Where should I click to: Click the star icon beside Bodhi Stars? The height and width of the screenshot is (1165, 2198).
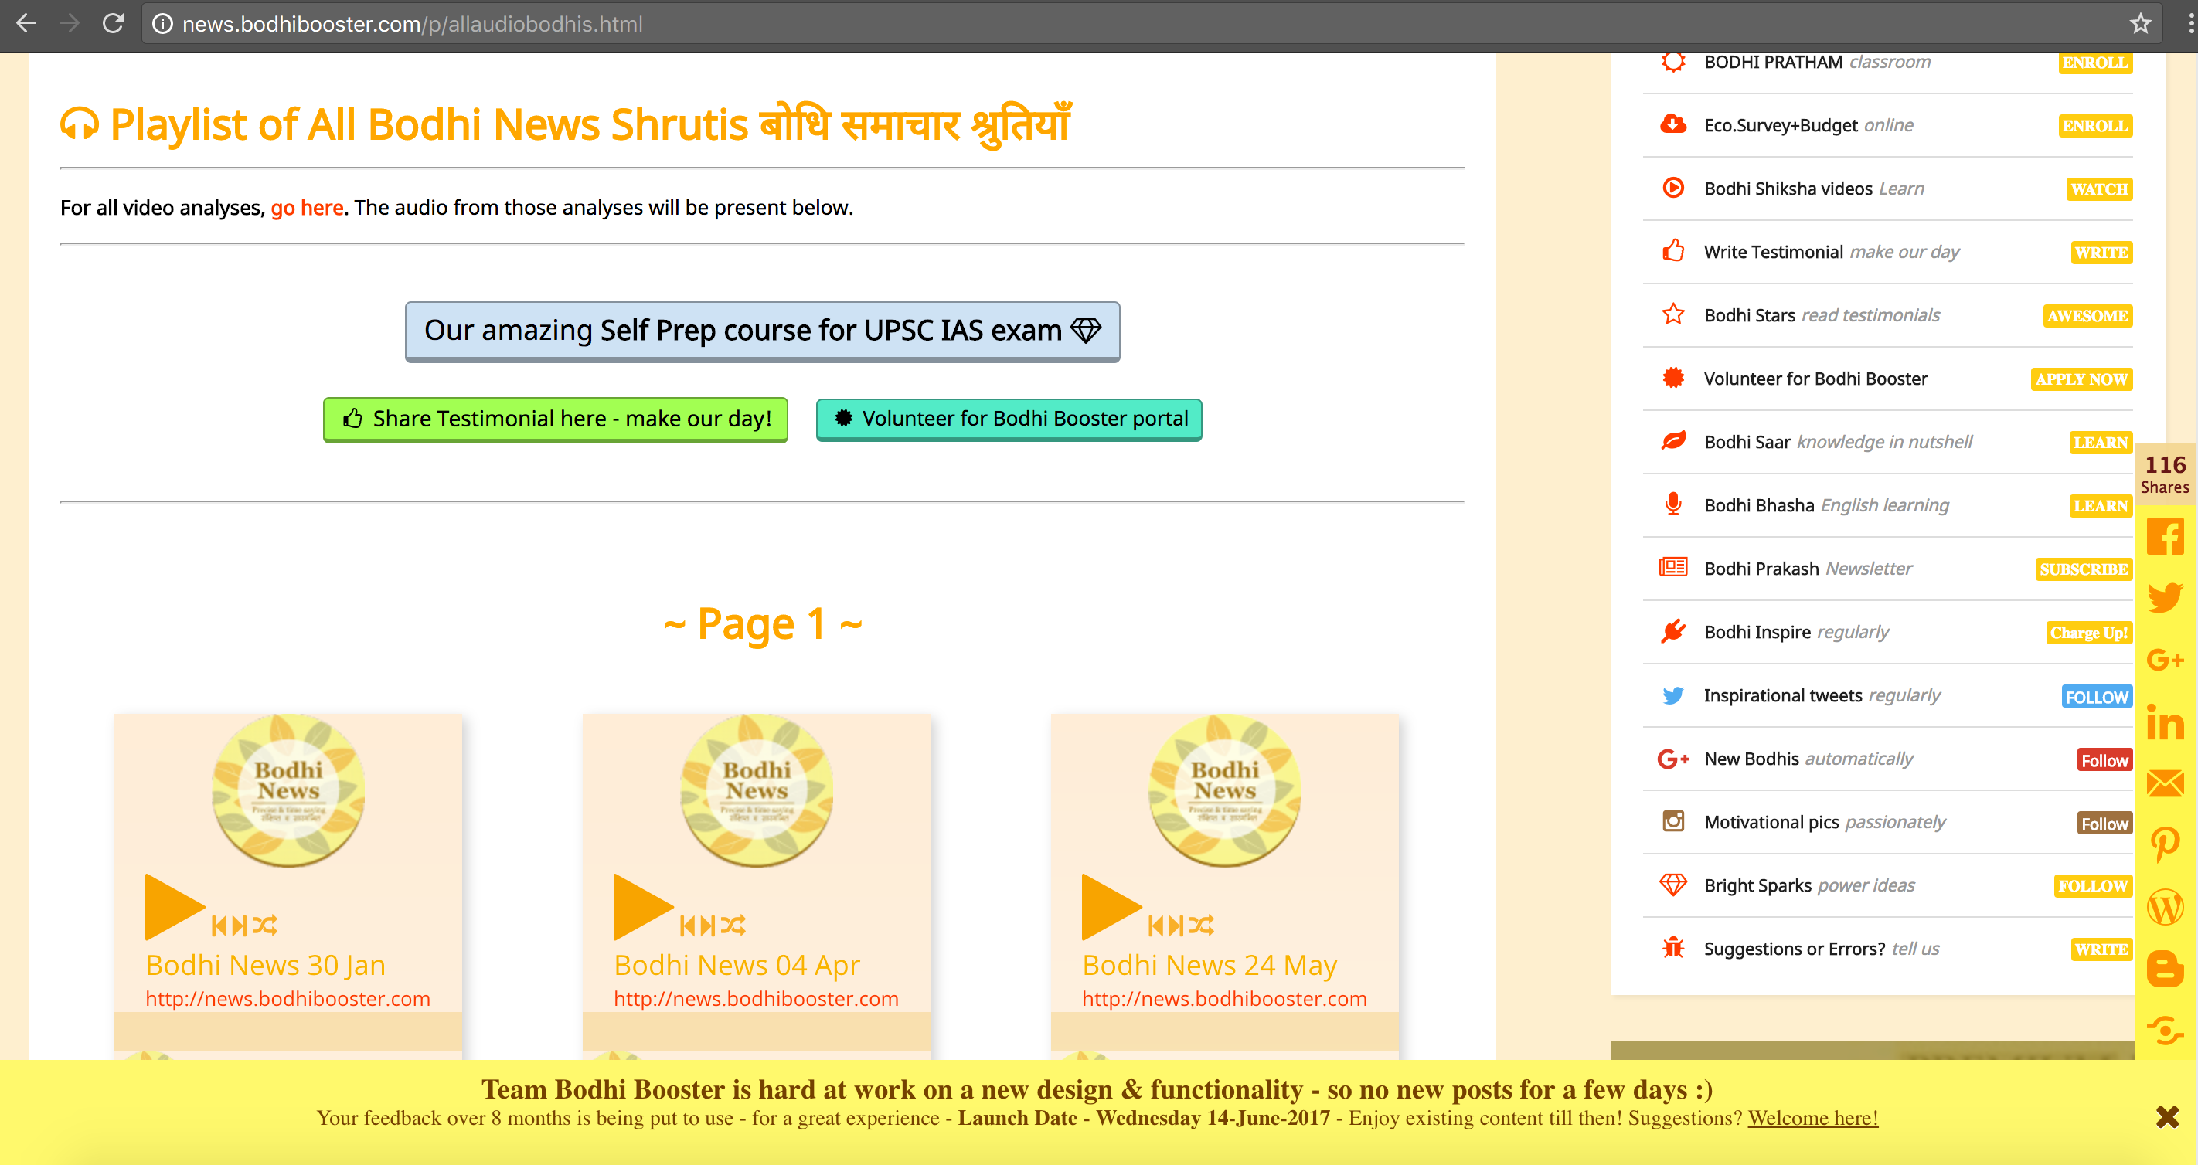tap(1673, 314)
